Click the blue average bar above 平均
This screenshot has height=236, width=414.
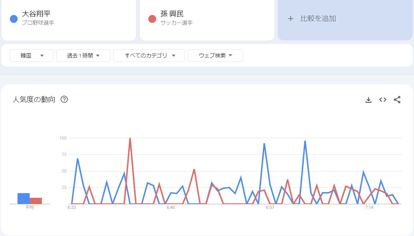click(x=24, y=199)
